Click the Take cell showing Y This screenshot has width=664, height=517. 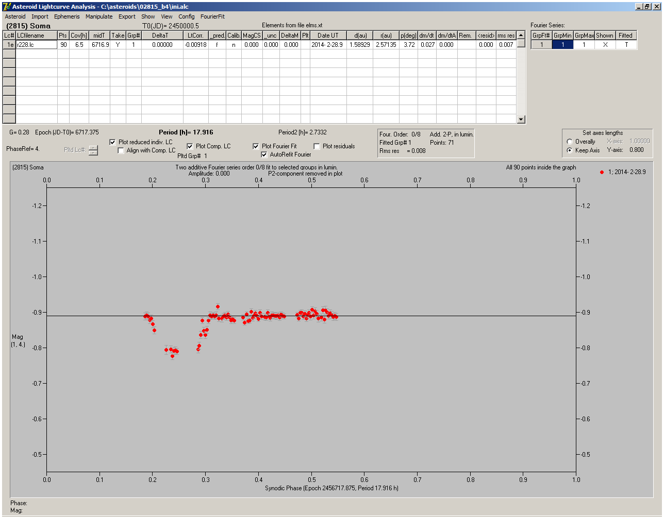pos(118,45)
